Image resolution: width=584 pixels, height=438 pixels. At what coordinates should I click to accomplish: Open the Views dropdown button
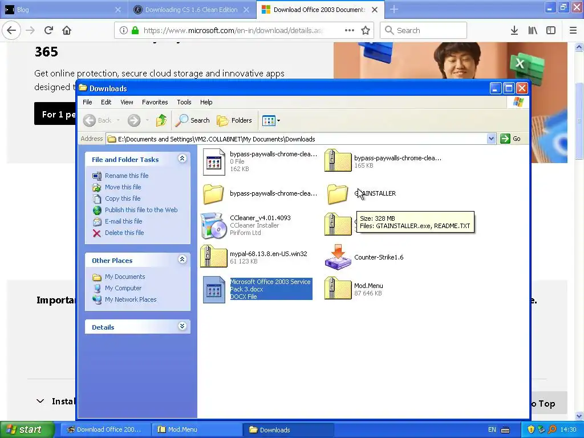click(x=271, y=120)
